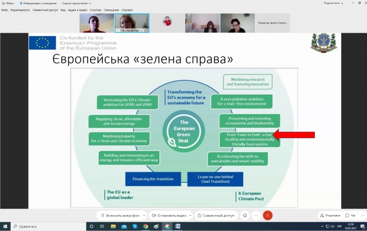Open the Участник menu
Image resolution: width=367 pixels, height=231 pixels.
coord(96,10)
